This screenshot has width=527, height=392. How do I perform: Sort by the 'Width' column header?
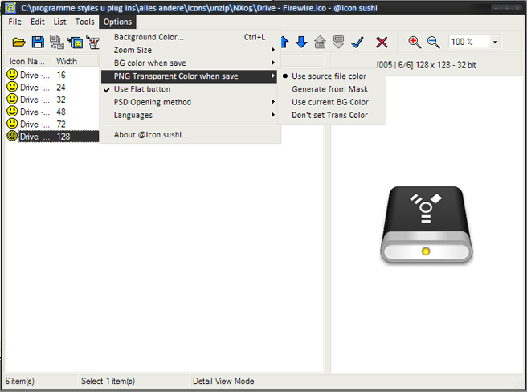[x=75, y=61]
